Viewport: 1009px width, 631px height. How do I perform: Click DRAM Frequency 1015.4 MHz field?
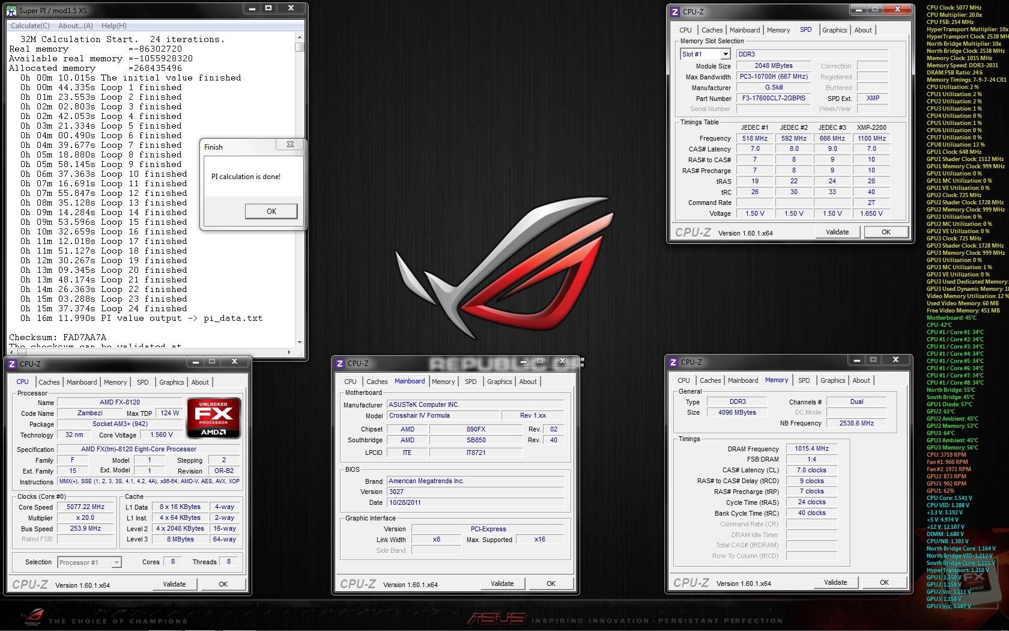coord(811,448)
